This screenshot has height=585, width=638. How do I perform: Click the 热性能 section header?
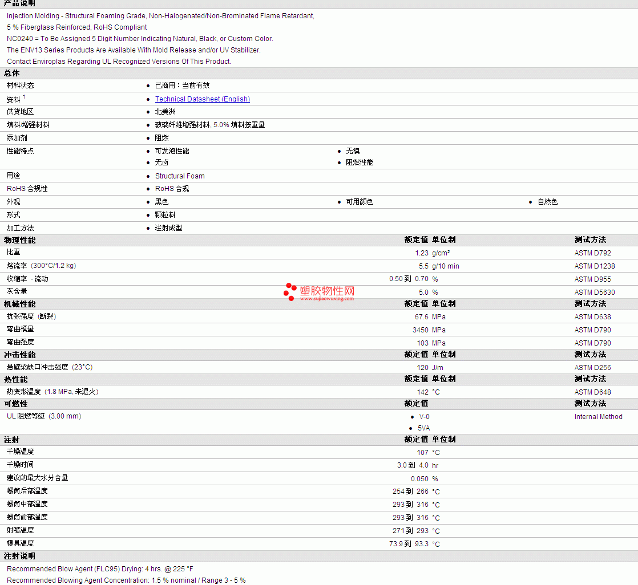point(16,379)
